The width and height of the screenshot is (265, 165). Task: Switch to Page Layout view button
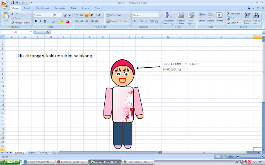[221, 157]
